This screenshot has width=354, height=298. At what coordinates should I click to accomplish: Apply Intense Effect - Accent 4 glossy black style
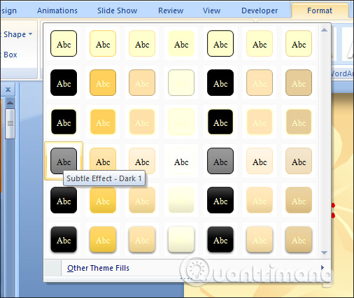pos(220,239)
